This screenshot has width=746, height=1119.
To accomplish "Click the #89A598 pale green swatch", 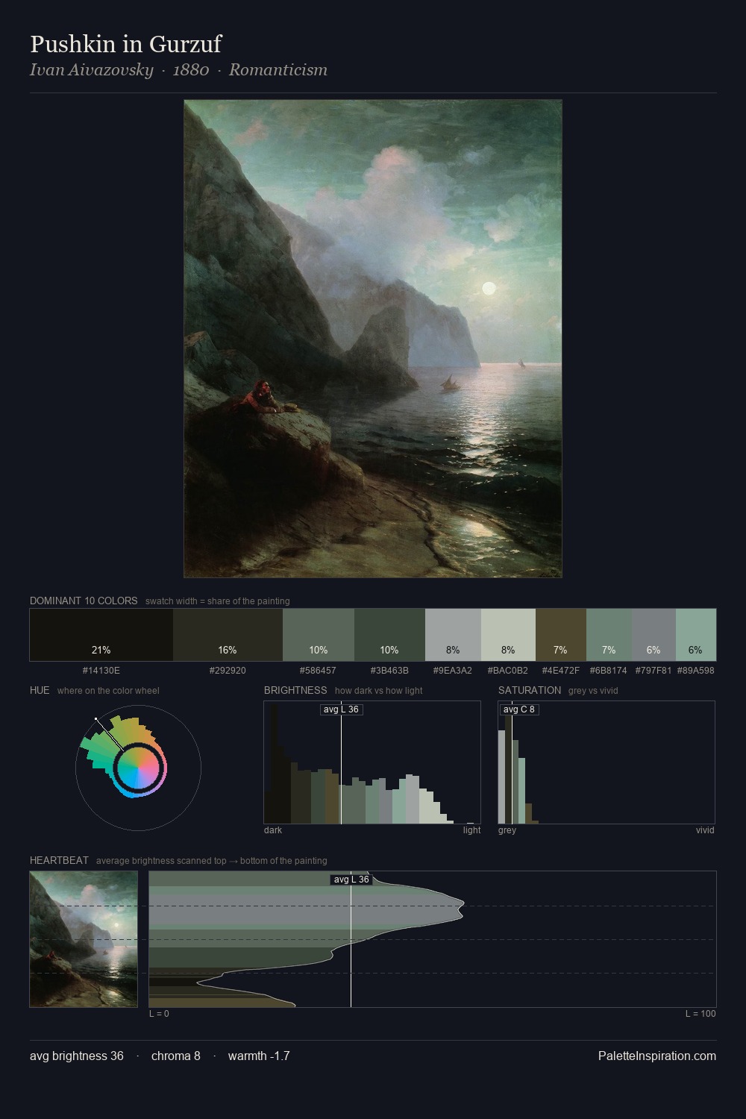I will (x=696, y=635).
